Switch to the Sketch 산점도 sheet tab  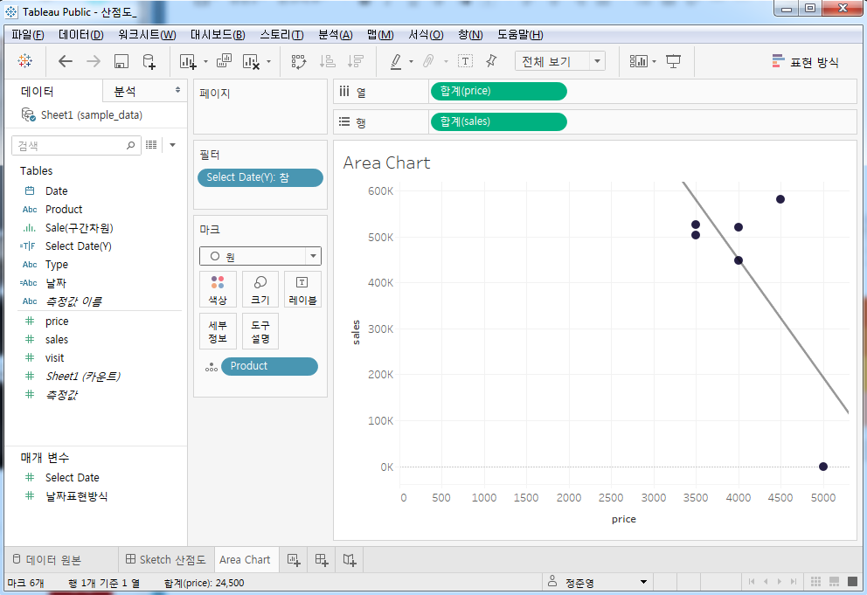166,559
